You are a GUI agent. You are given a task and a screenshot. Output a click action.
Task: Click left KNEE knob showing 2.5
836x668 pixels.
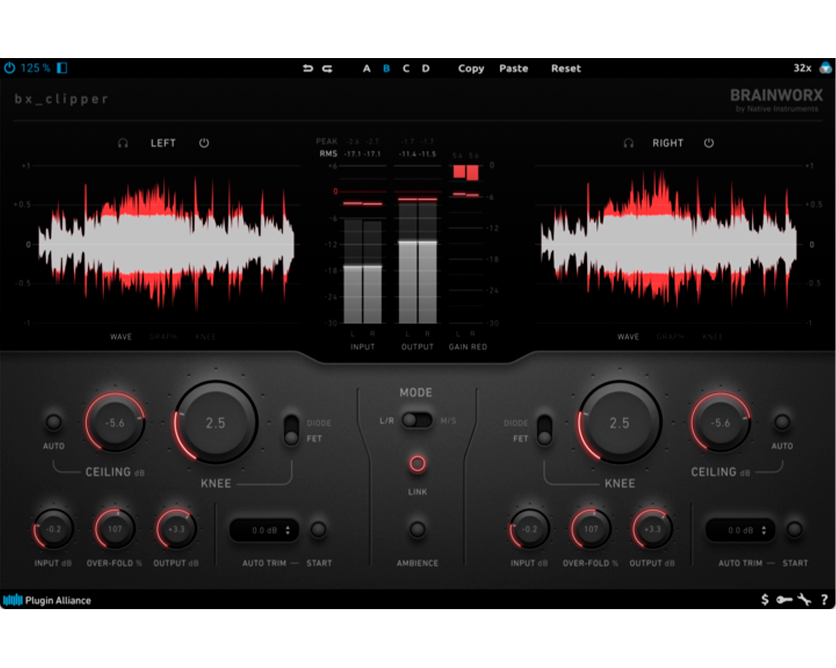coord(216,422)
